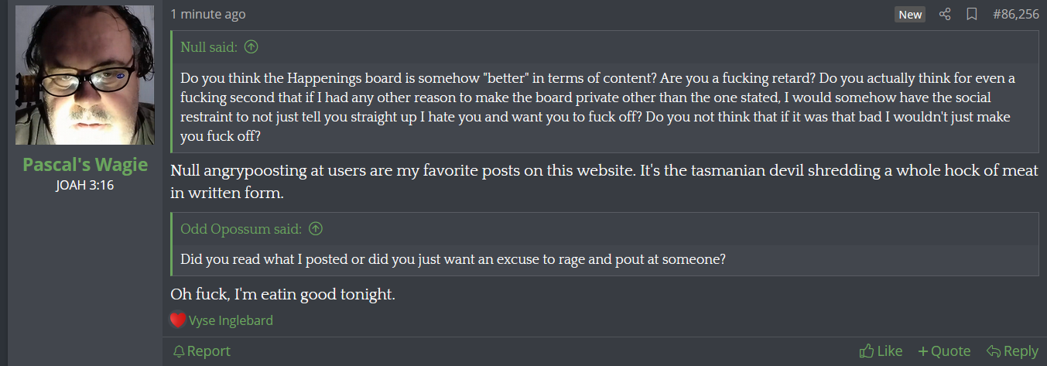Click the JOAH 3:16 user title
Screen dimensions: 1047x366
(x=85, y=186)
